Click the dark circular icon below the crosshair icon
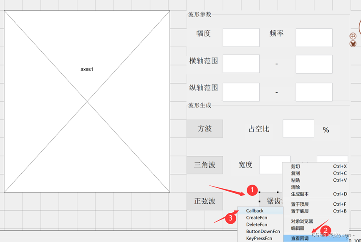Screen dimensions: 361x242 [353, 43]
